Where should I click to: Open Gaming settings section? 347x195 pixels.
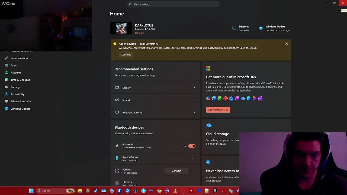pos(15,87)
